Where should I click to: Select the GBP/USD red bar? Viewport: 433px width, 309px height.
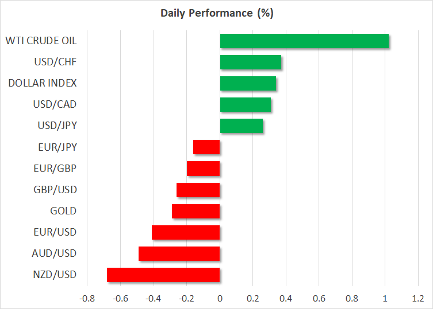pyautogui.click(x=198, y=190)
